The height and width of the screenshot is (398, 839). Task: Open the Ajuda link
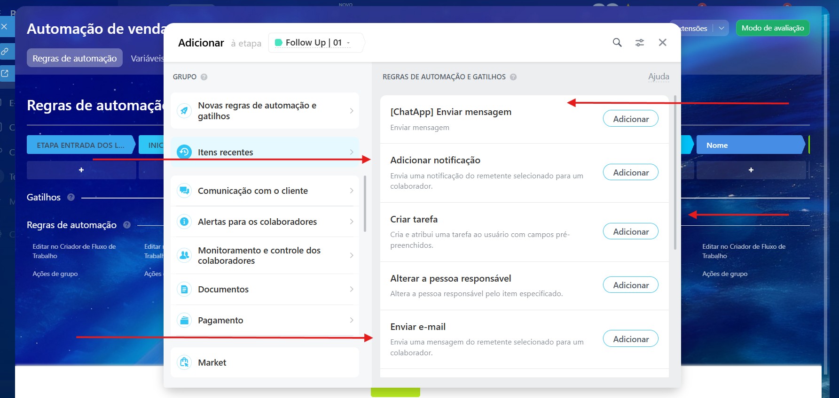(x=659, y=77)
